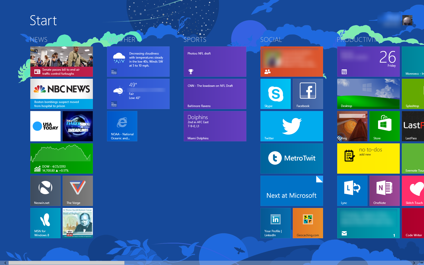The height and width of the screenshot is (265, 424).
Task: Open the Desktop tile
Action: coord(368,94)
